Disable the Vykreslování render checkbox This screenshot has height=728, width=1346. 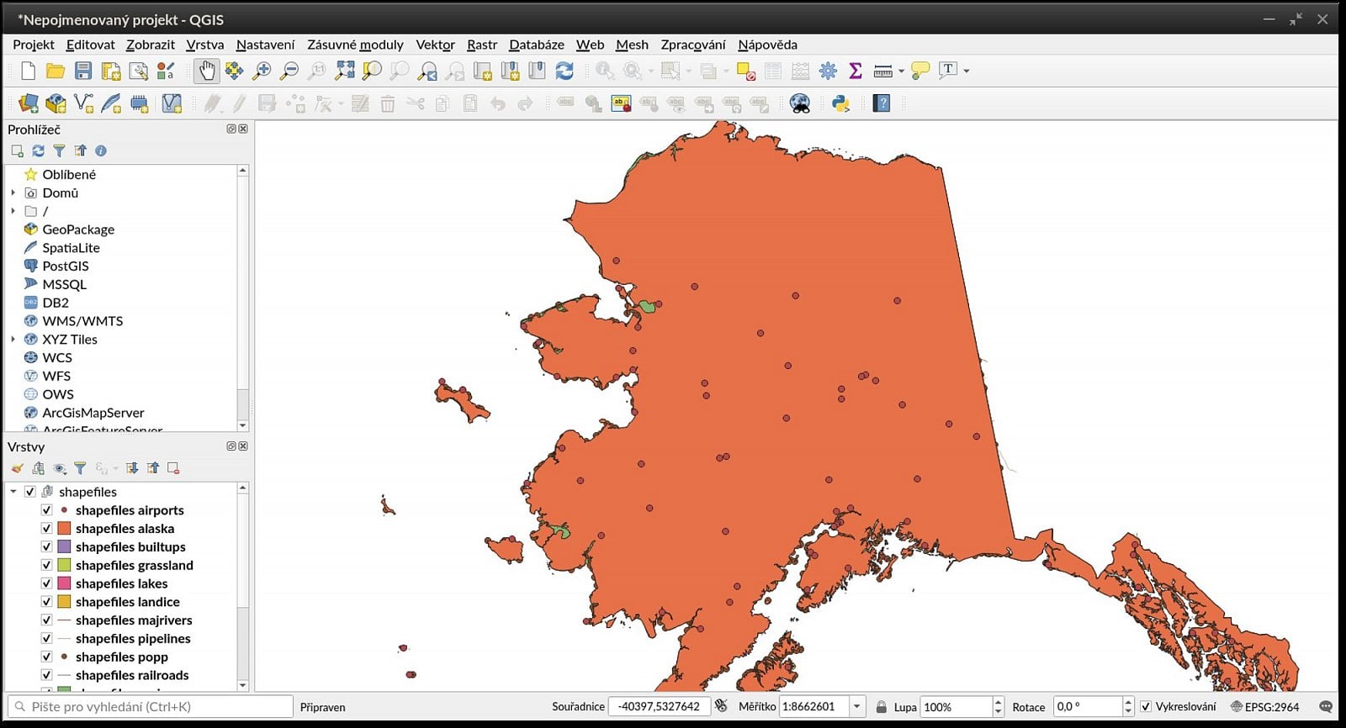1145,707
